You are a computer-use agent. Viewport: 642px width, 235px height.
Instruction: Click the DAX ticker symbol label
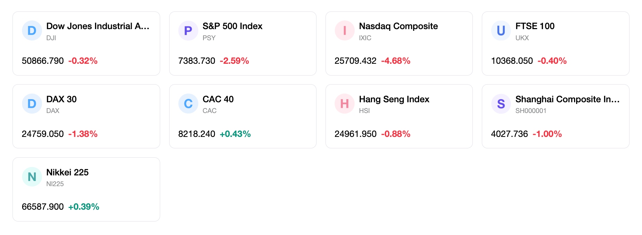[x=53, y=111]
